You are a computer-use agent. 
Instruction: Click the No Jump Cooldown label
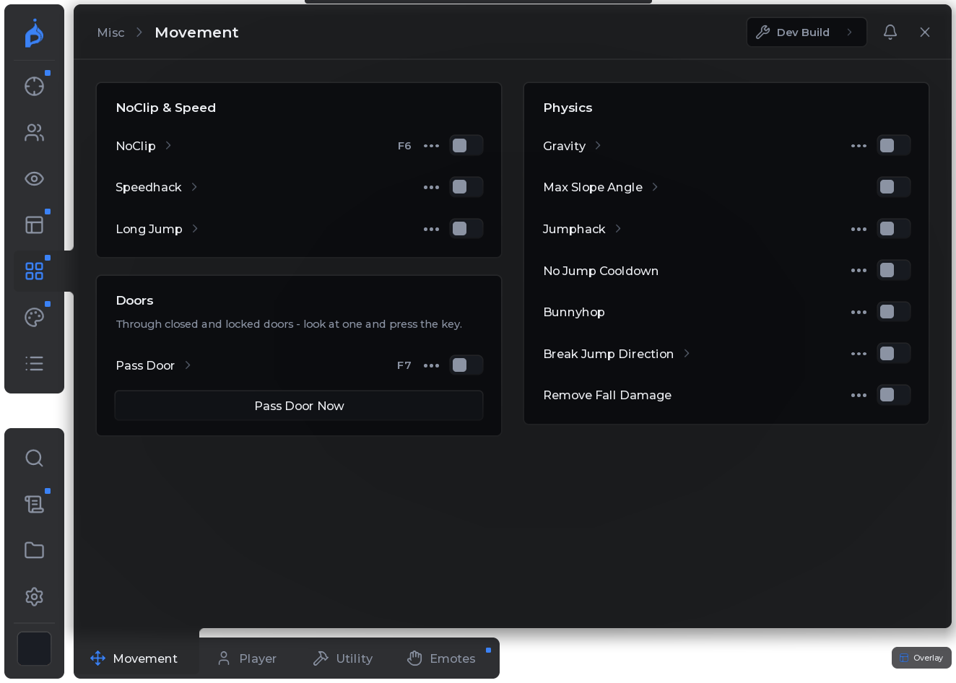tap(601, 271)
